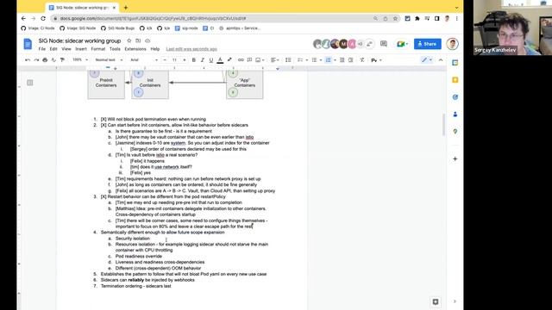Decrease font size with minus button
The width and height of the screenshot is (552, 310).
pyautogui.click(x=165, y=60)
